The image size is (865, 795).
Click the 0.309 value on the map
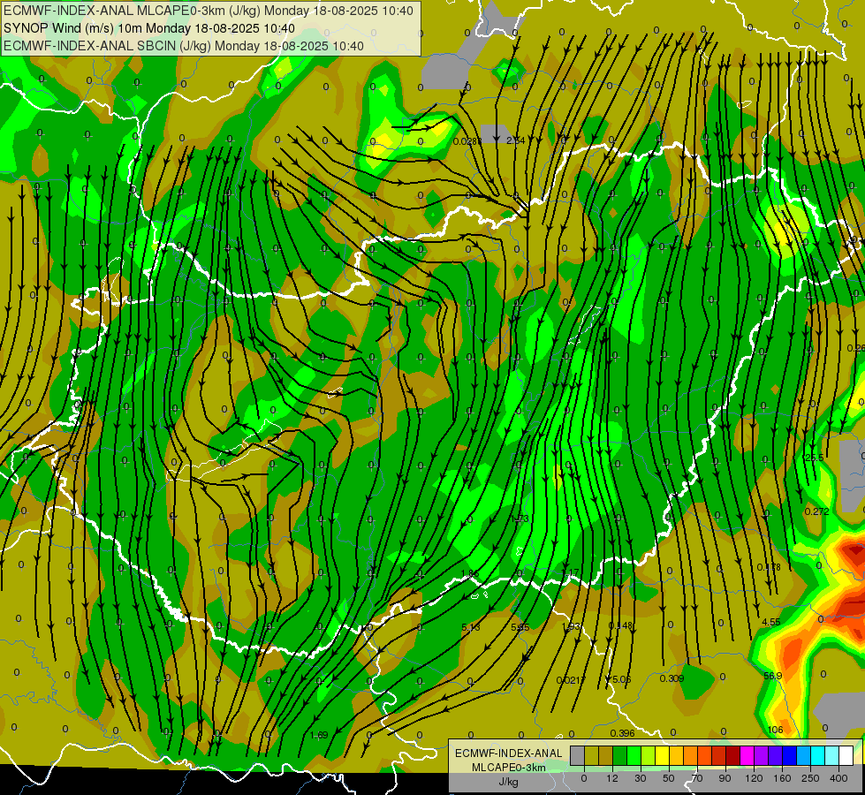(x=672, y=678)
